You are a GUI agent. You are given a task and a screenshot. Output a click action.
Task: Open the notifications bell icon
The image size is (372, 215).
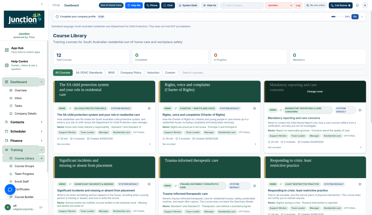[x=357, y=5]
